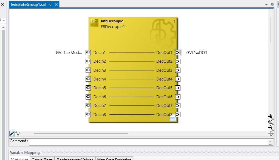Click the Variable Mapping panel title
The image size is (279, 160).
click(25, 153)
